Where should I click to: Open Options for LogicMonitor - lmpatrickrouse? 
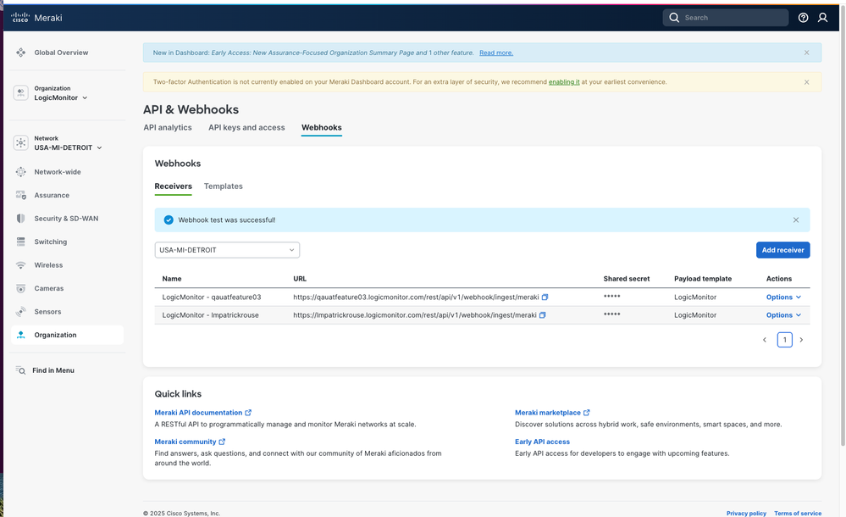[783, 315]
